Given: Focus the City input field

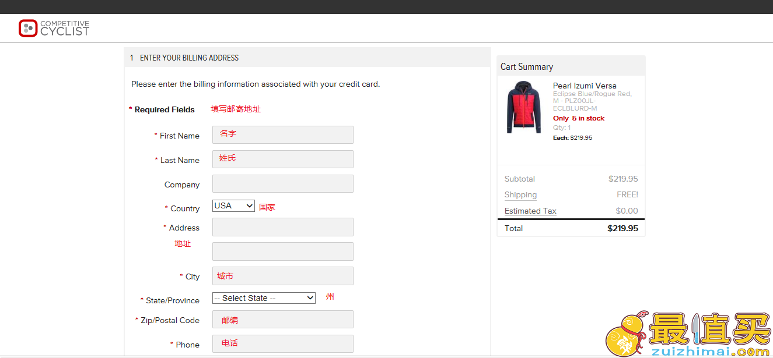Looking at the screenshot, I should tap(283, 276).
